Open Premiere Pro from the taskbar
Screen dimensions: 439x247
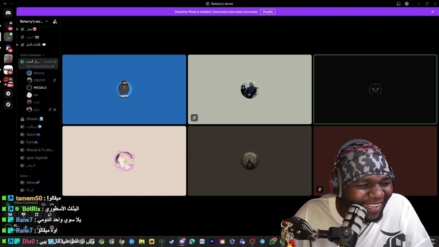click(x=212, y=242)
